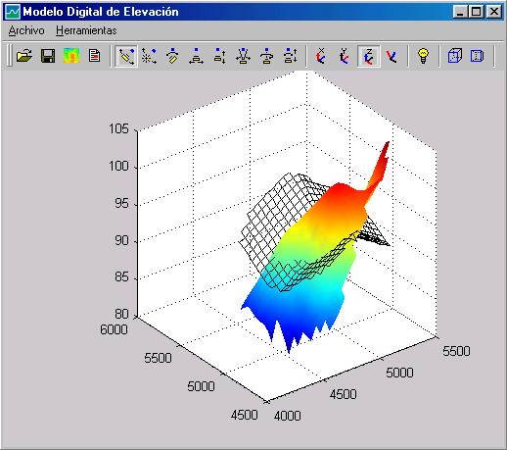Select the roll camera tool

pos(267,56)
